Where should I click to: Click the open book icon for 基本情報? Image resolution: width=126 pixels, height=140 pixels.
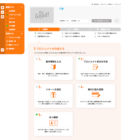pyautogui.click(x=53, y=67)
